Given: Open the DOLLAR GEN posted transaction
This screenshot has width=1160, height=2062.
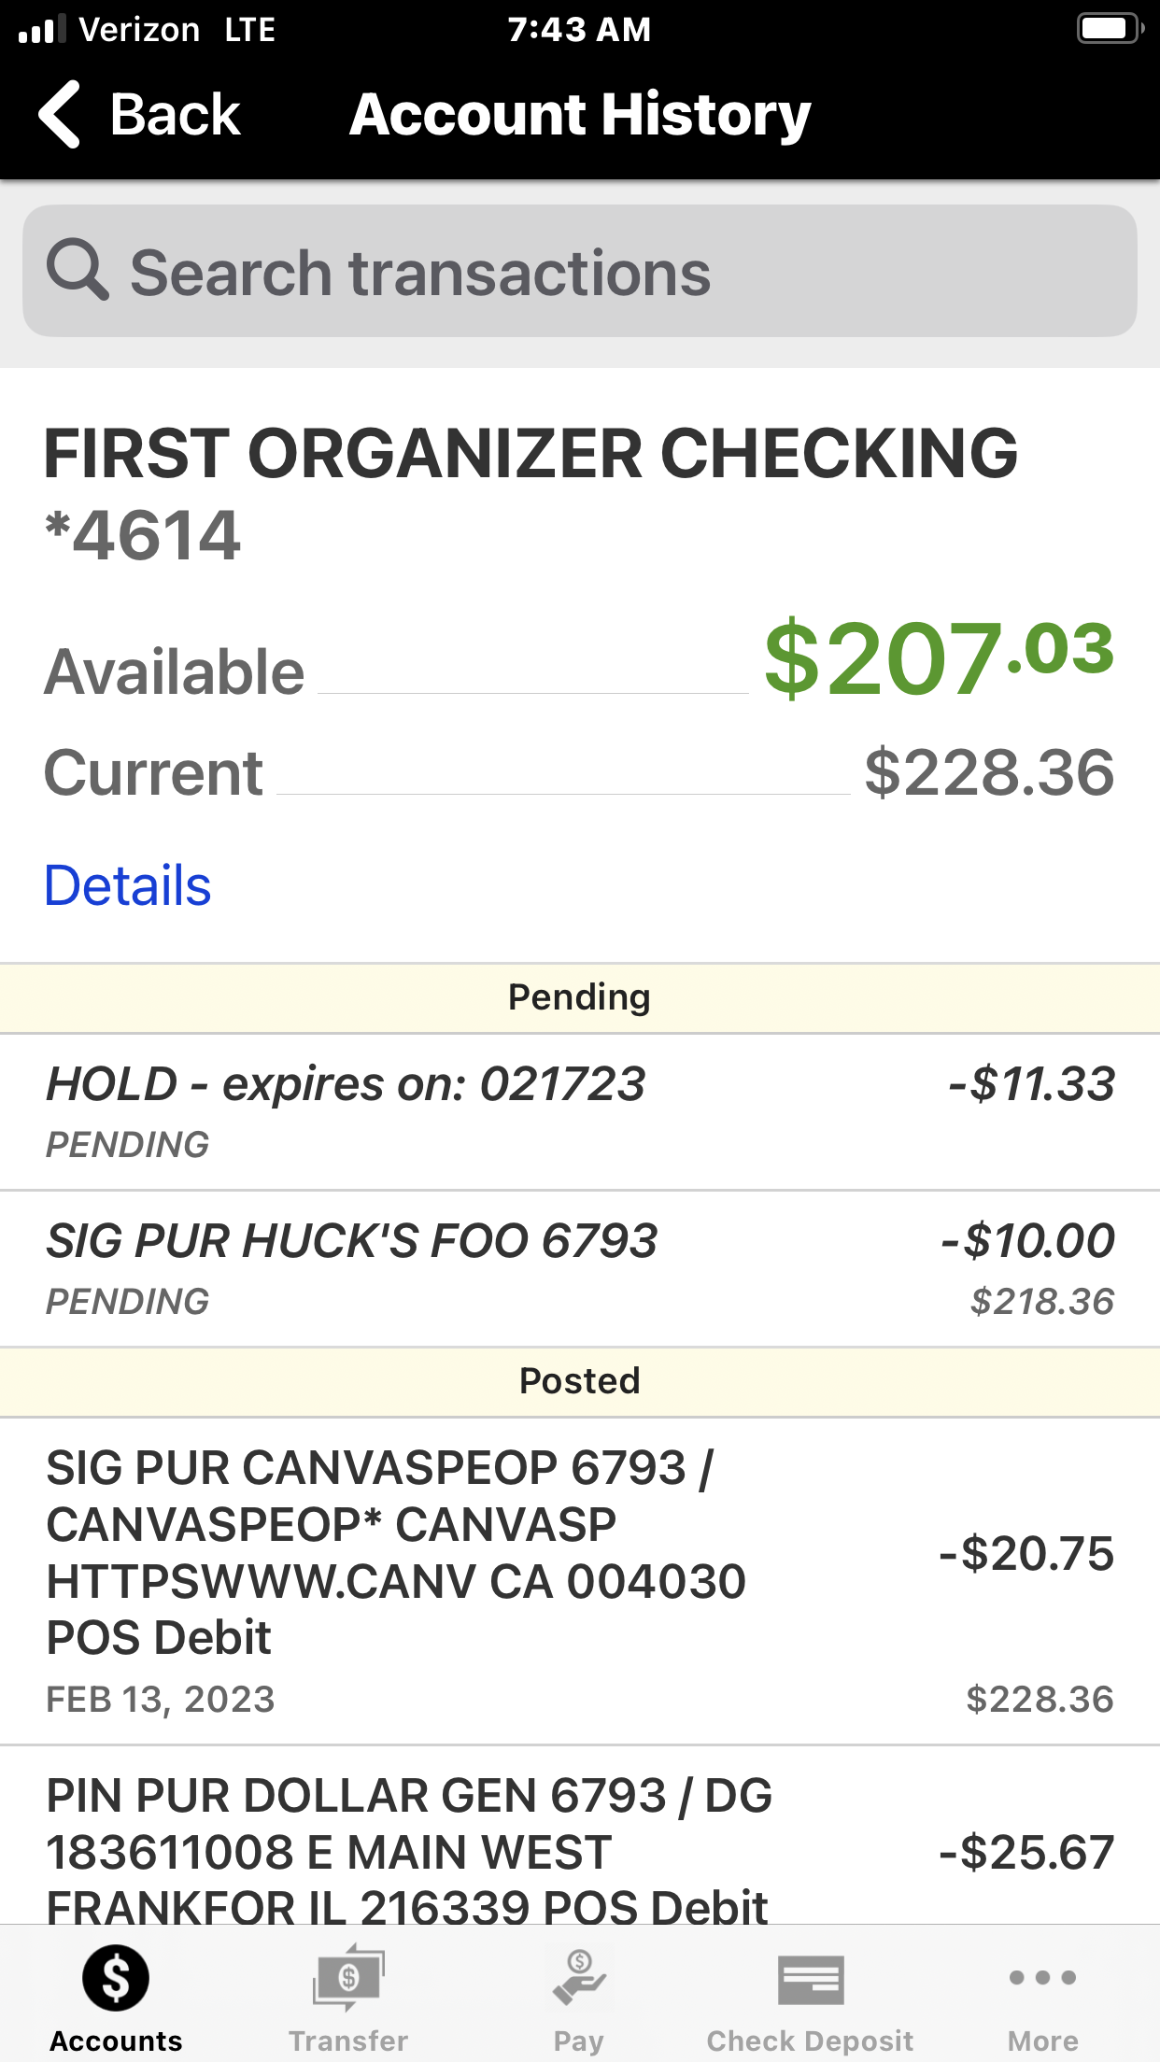Looking at the screenshot, I should 579,1849.
